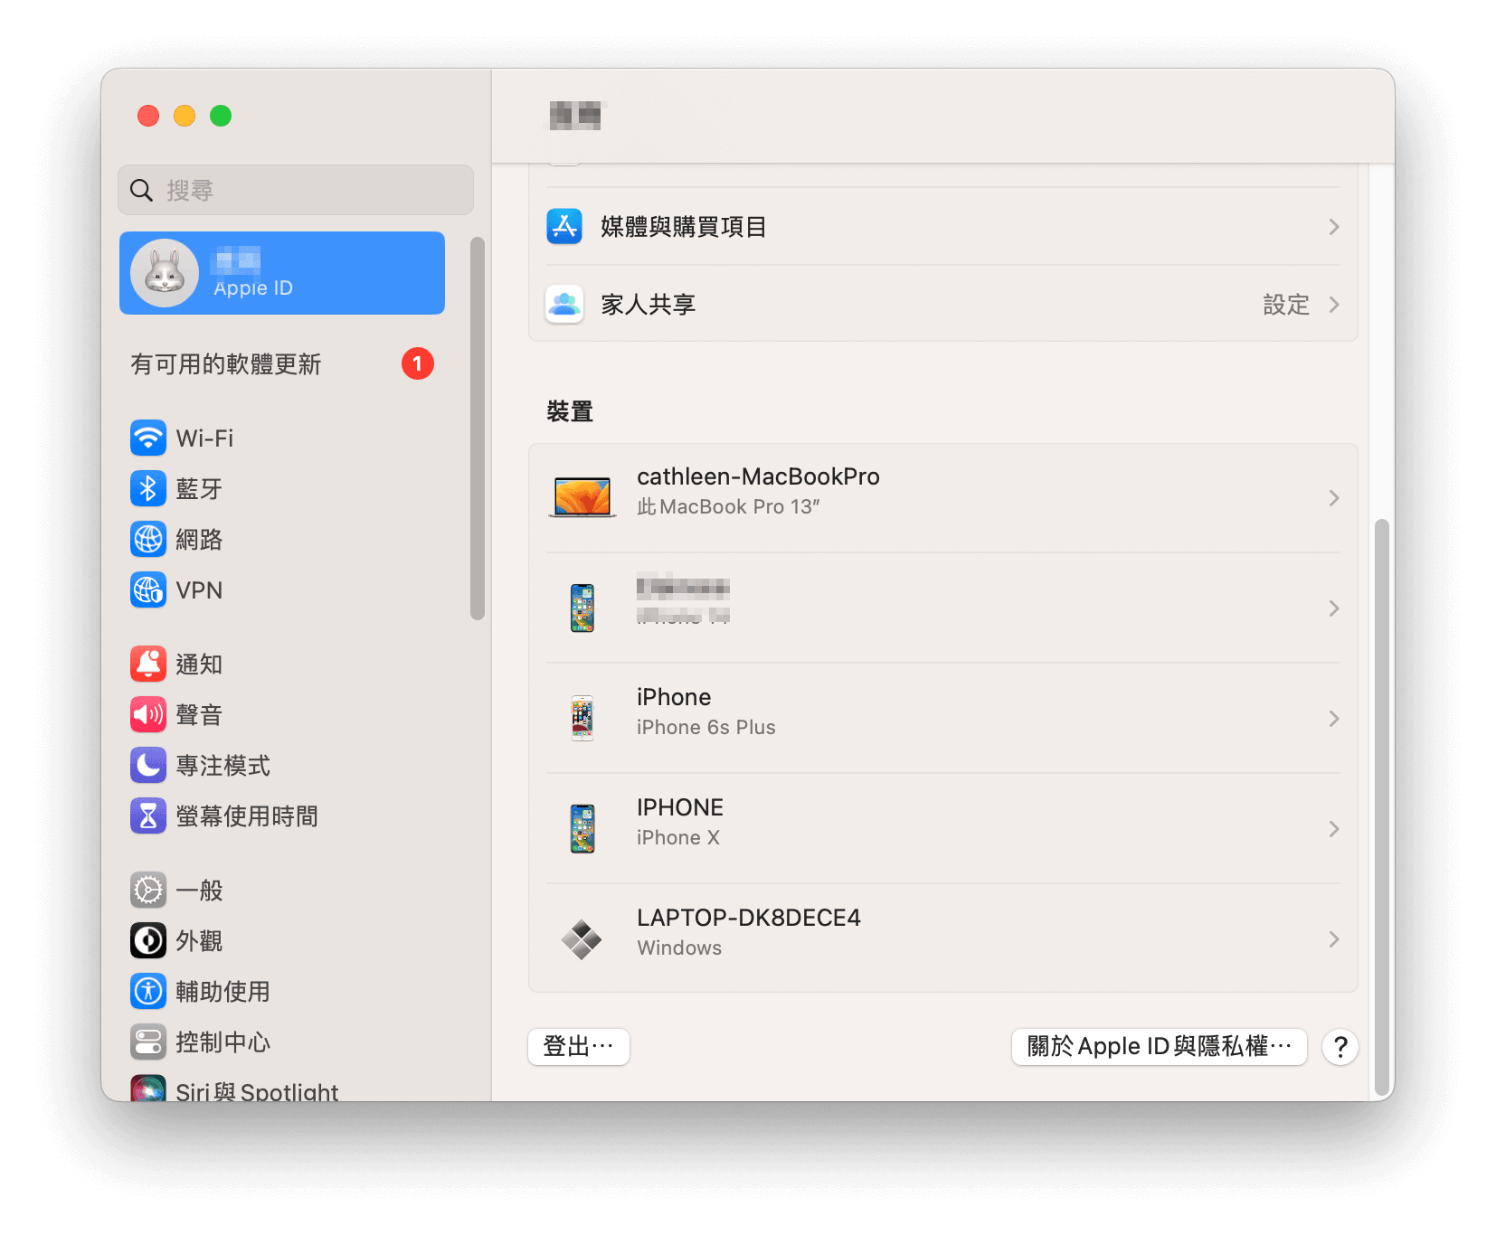Click the magnifying glass search icon
The height and width of the screenshot is (1235, 1496).
tap(141, 191)
